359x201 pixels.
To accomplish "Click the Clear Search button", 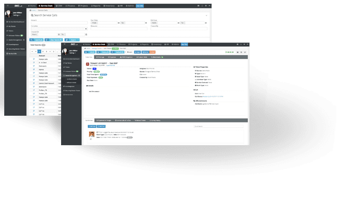I will point(54,40).
